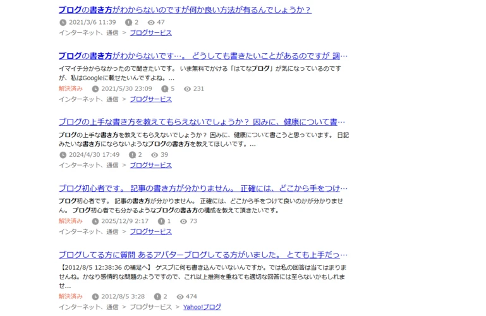Click answer count icon of 2012/8/5 question

click(x=157, y=297)
